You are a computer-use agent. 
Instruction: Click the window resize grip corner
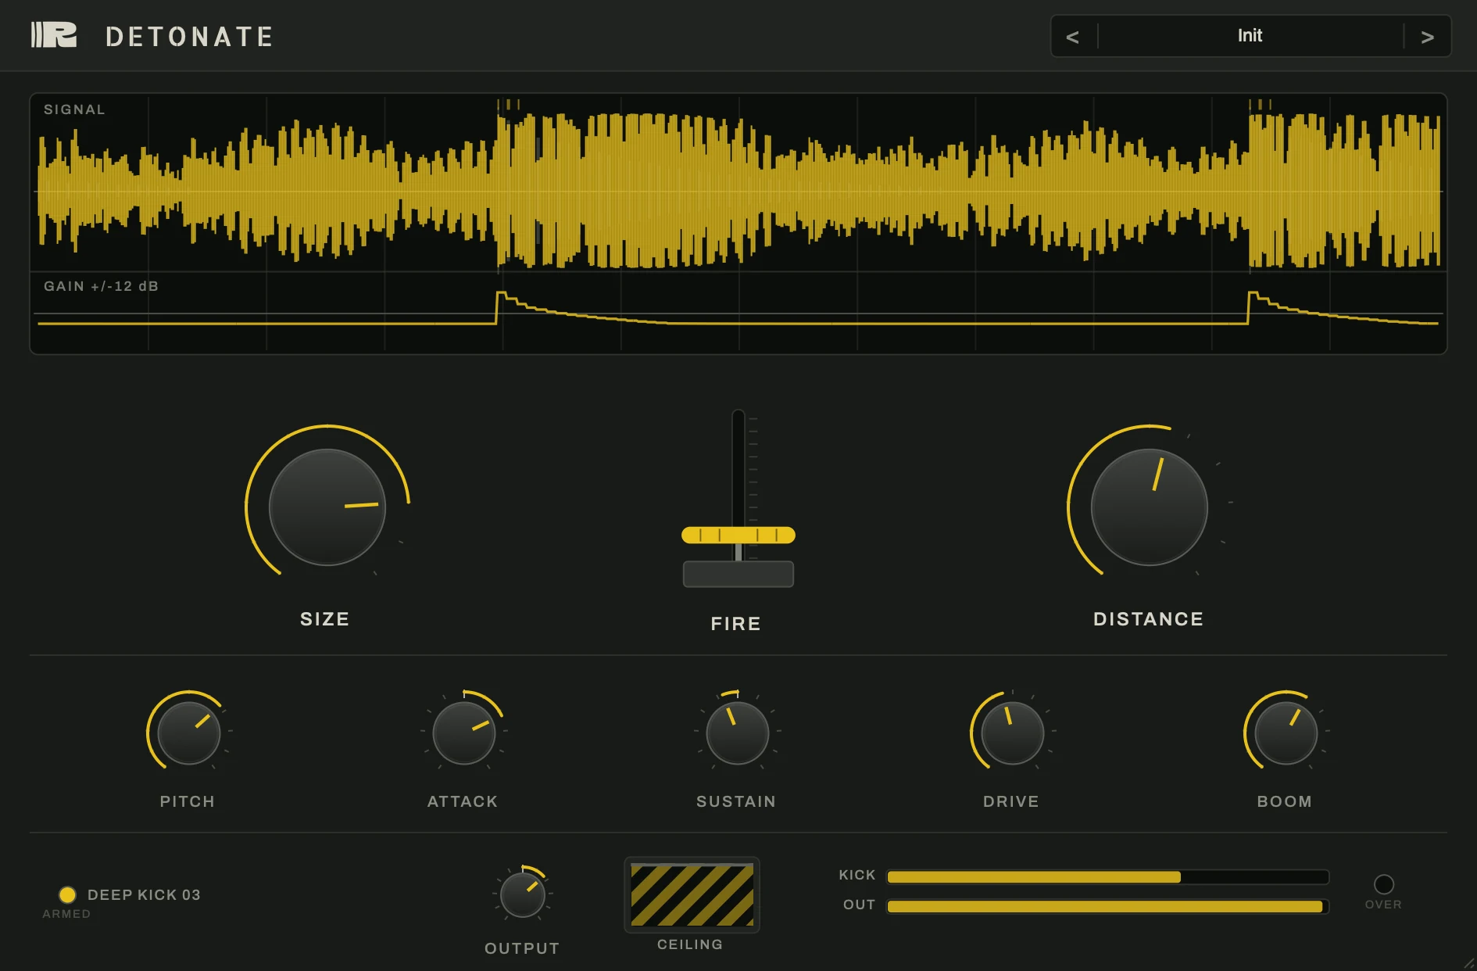tap(1468, 963)
